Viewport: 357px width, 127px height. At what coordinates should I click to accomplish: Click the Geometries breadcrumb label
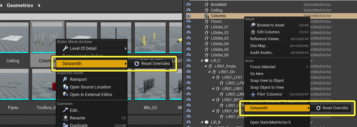click(x=20, y=6)
